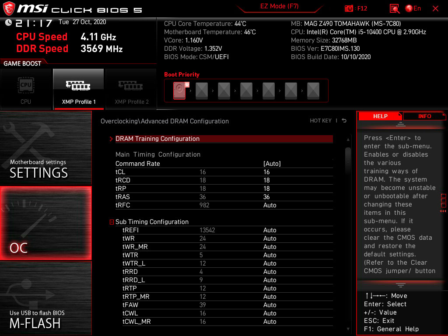448x336 pixels.
Task: Edit the tWR_MR Auto value field
Action: coord(269,247)
